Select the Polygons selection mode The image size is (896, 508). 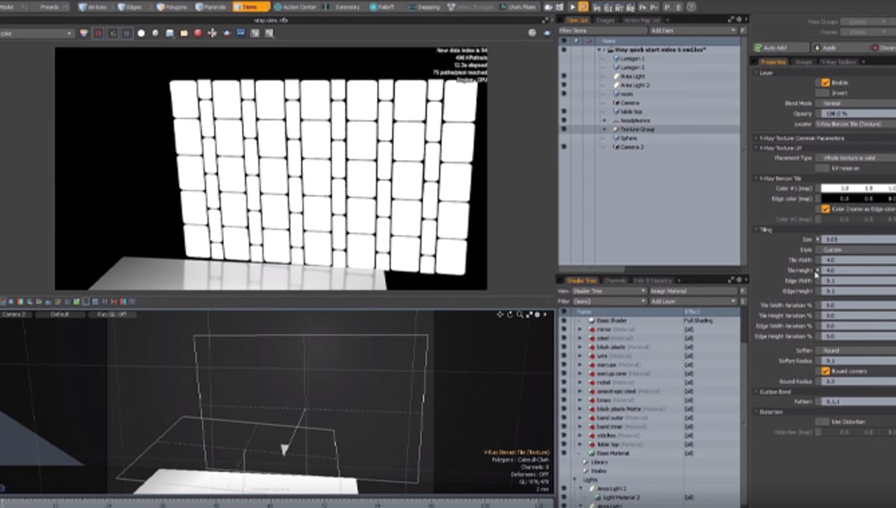pyautogui.click(x=173, y=7)
